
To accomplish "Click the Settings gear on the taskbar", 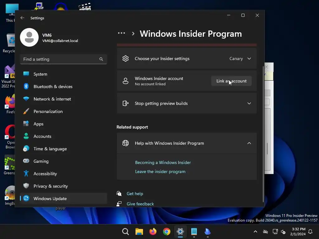I will (180, 232).
